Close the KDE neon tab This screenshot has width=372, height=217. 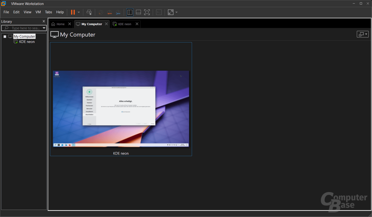click(x=137, y=24)
